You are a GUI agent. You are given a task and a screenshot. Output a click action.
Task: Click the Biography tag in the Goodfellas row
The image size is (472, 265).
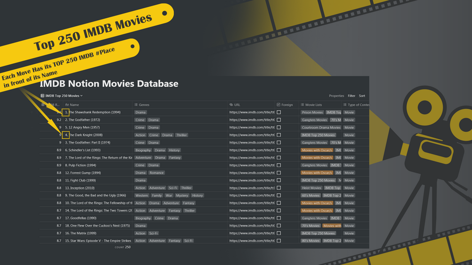click(x=143, y=218)
